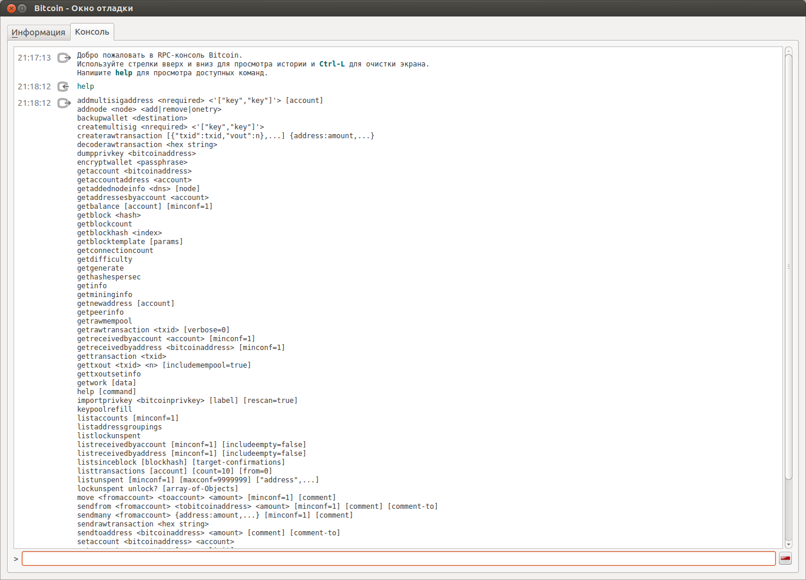Click the getbalance [account] line

pyautogui.click(x=145, y=206)
